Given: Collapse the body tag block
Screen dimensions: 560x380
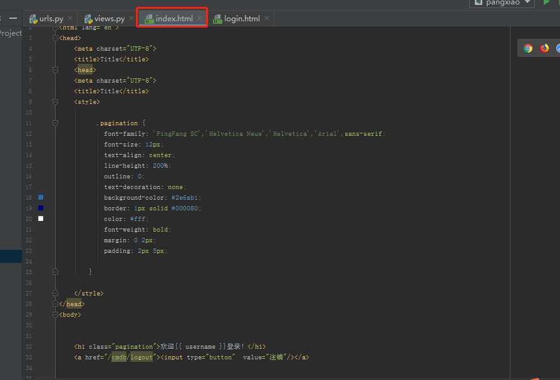Looking at the screenshot, I should (55, 315).
